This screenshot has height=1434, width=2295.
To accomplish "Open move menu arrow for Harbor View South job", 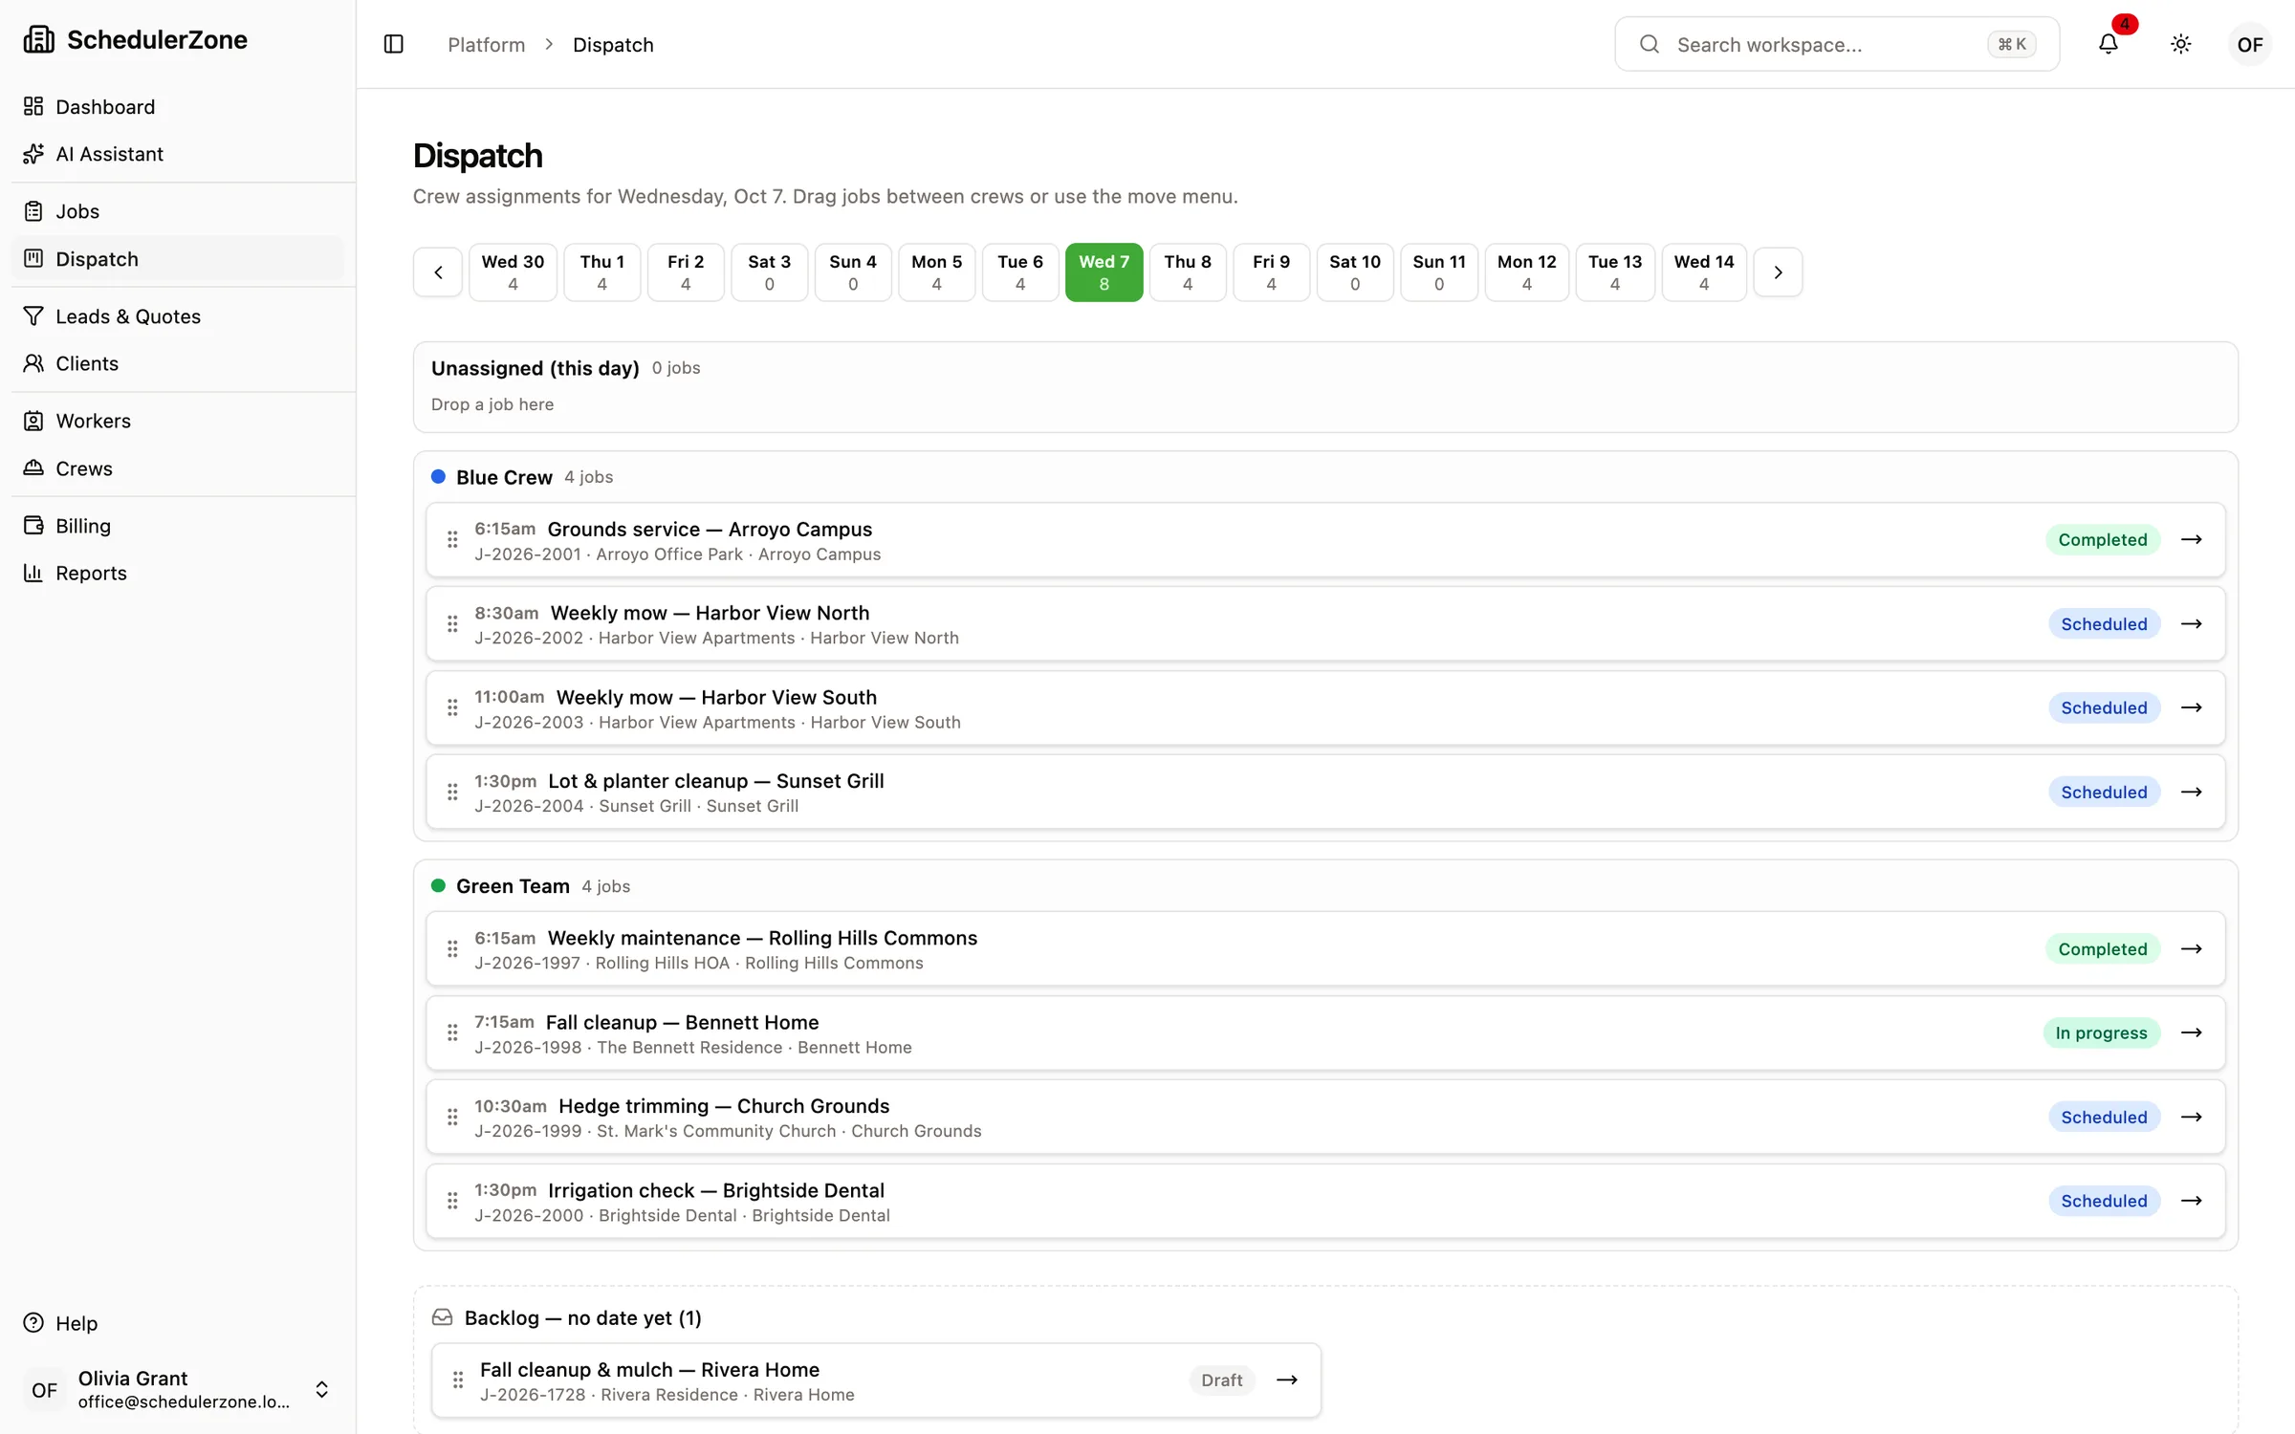I will (2192, 707).
